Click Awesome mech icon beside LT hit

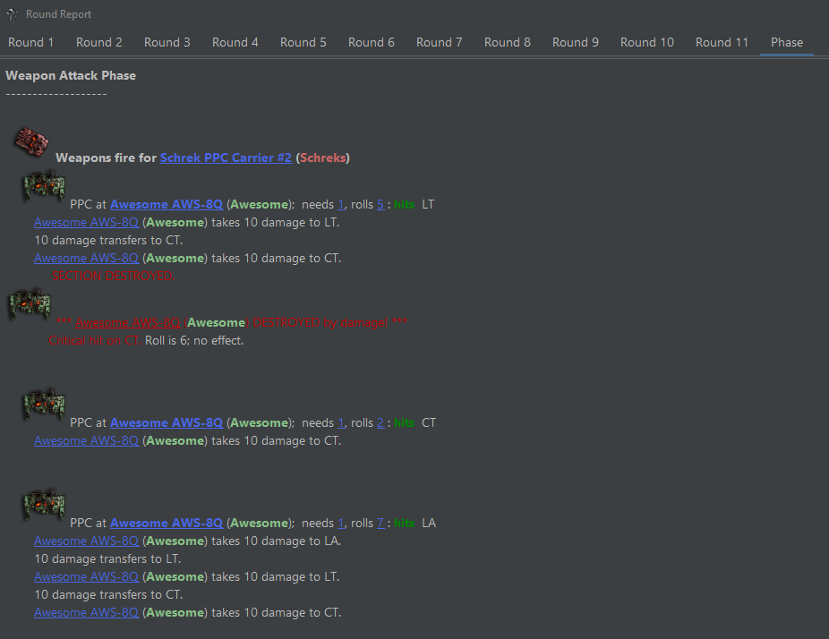[45, 186]
